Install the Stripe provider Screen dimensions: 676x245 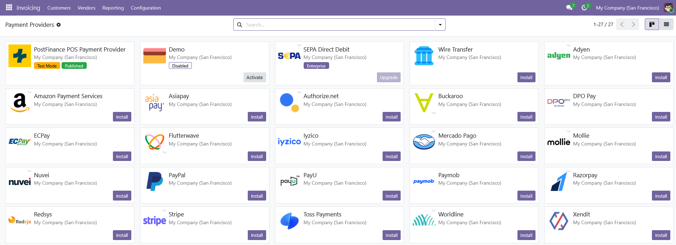[x=257, y=235]
